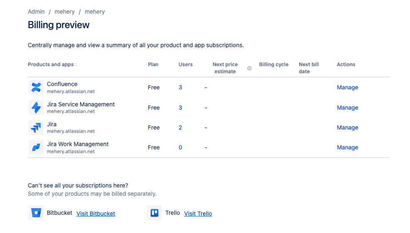Click the Trello board icon
410x233 pixels.
(x=154, y=213)
